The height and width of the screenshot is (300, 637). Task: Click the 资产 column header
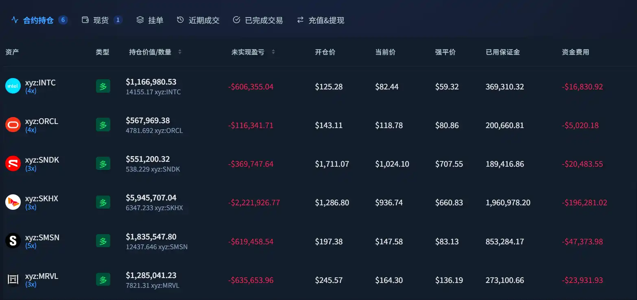tap(12, 52)
